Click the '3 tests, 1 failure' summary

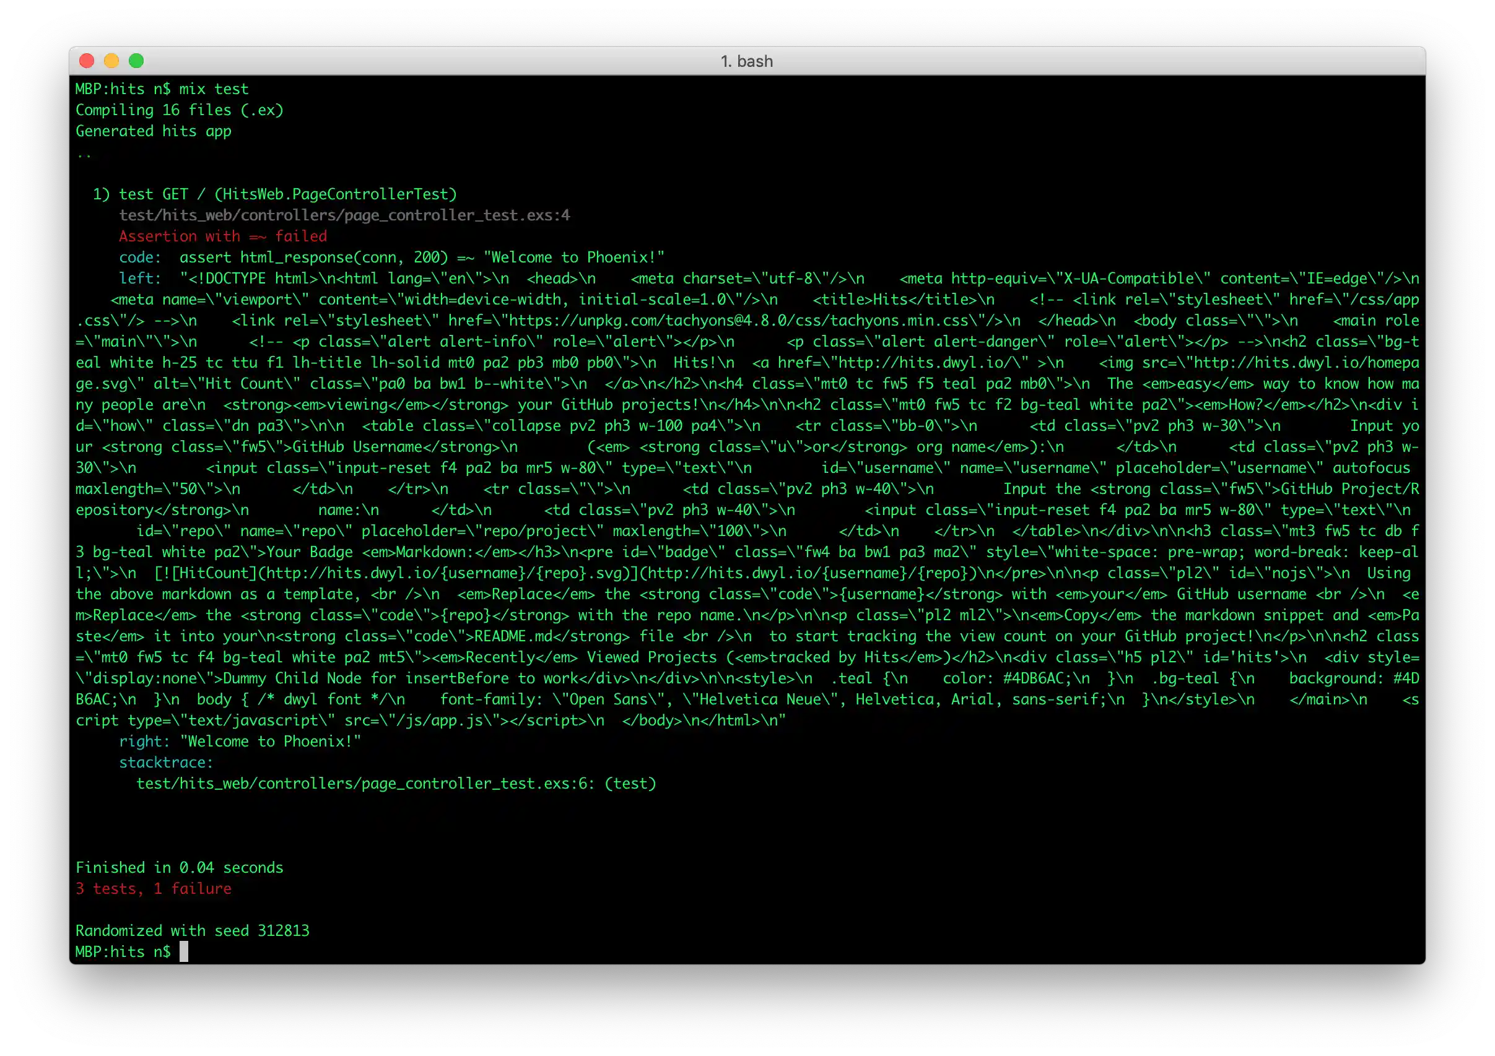pos(153,889)
